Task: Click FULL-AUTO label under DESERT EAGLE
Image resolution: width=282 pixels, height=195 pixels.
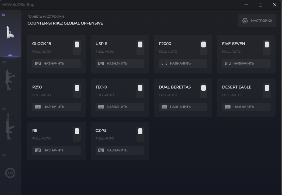Action: 231,95
